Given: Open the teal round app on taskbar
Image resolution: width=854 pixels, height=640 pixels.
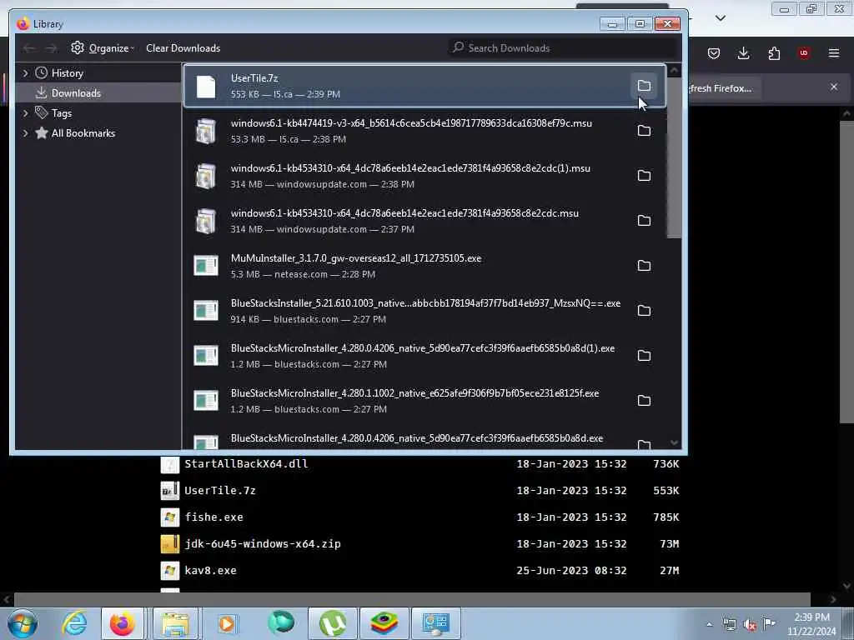Looking at the screenshot, I should pyautogui.click(x=280, y=622).
